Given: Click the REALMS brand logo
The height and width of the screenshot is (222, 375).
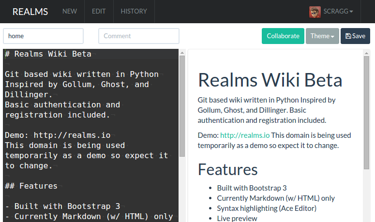Looking at the screenshot, I should pos(30,12).
